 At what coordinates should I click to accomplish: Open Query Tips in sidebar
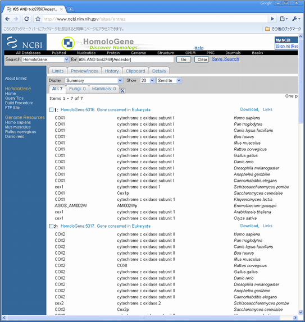15,98
